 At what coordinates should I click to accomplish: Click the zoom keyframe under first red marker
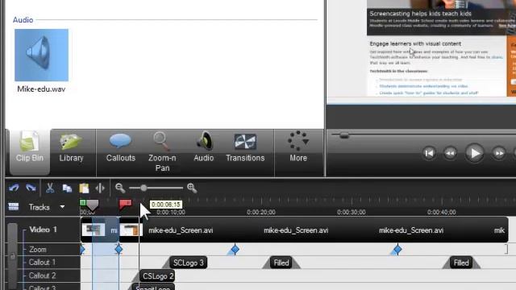(119, 250)
